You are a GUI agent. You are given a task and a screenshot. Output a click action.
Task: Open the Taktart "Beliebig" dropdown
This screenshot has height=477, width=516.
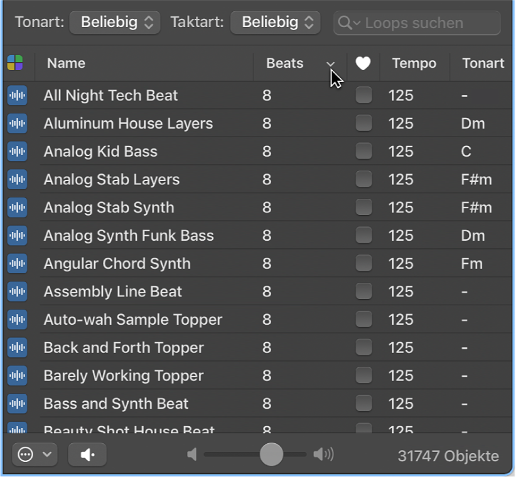(x=276, y=22)
